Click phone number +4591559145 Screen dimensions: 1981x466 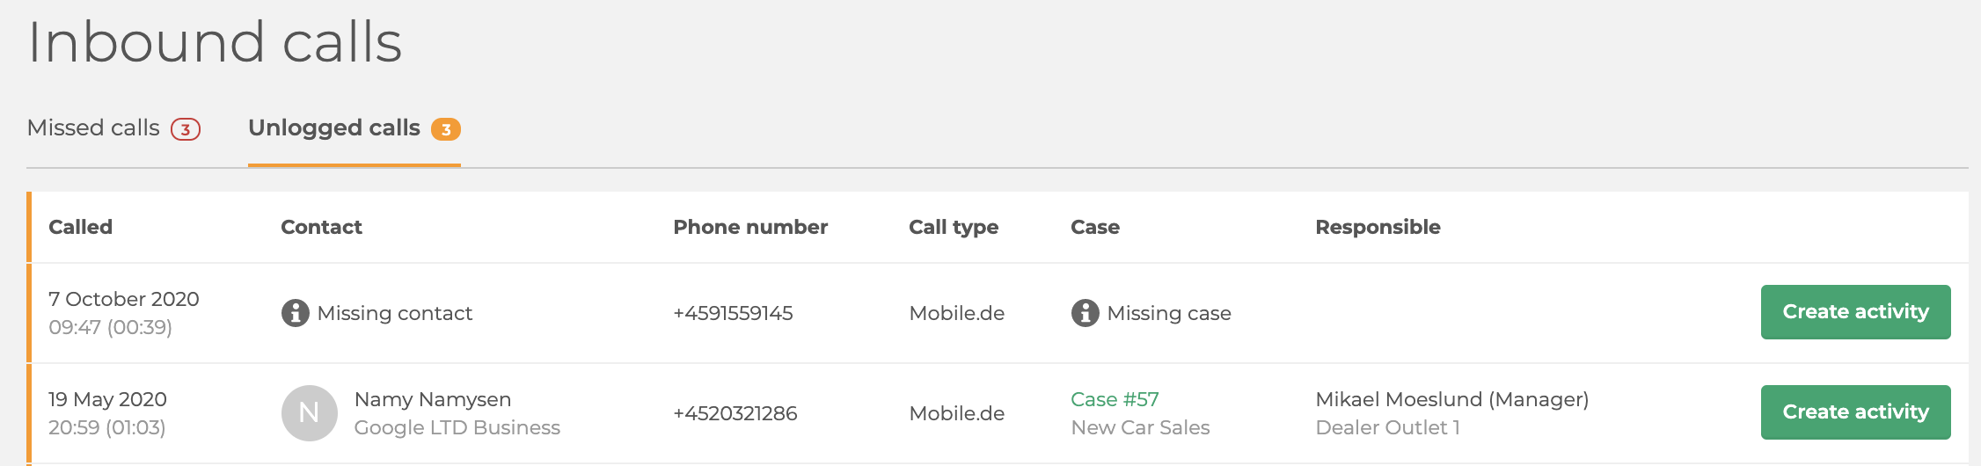coord(733,313)
